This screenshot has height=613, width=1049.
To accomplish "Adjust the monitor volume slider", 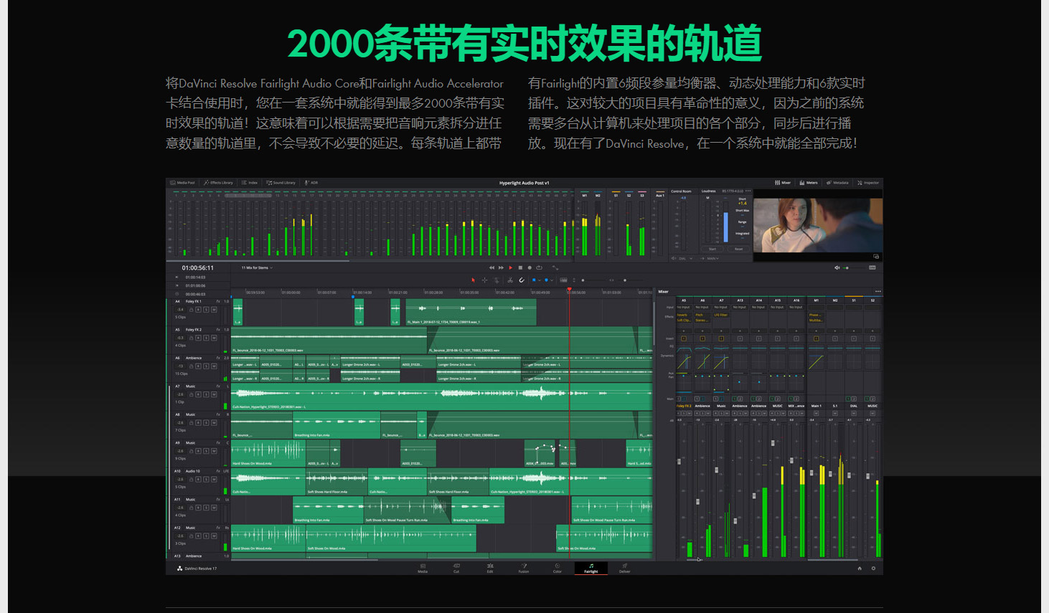I will (847, 268).
